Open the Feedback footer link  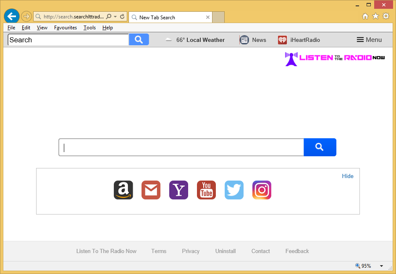tap(297, 251)
